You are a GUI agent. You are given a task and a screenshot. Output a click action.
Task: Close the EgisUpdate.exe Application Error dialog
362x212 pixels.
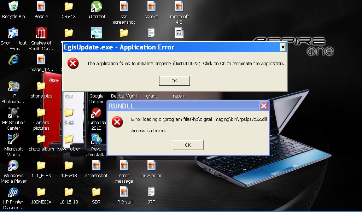(283, 47)
